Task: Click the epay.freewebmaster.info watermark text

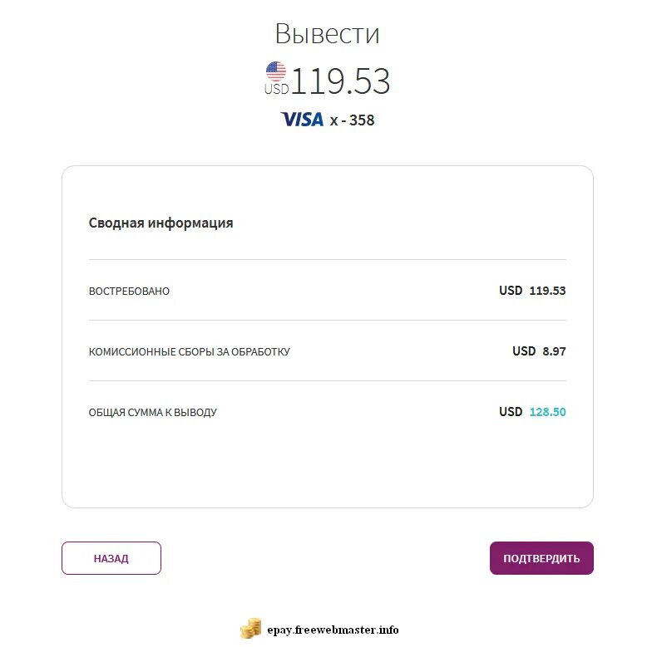Action: click(333, 630)
